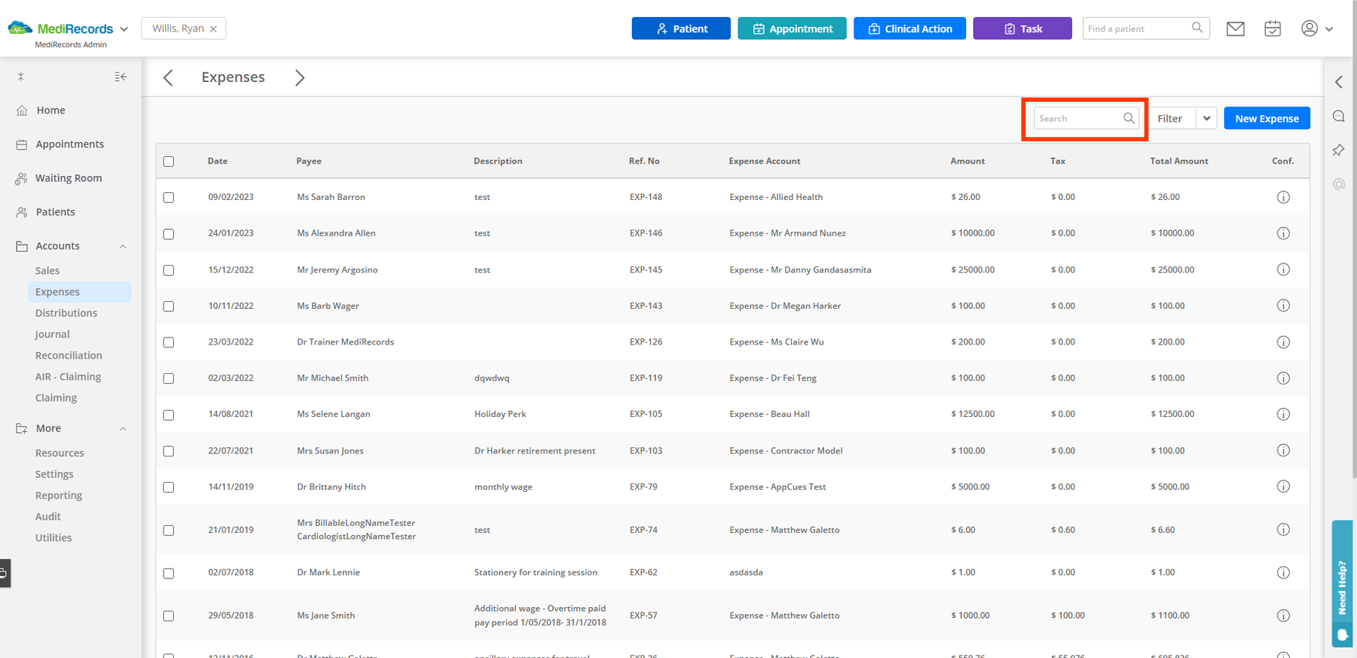Collapse the Accounts section chevron

[x=123, y=246]
